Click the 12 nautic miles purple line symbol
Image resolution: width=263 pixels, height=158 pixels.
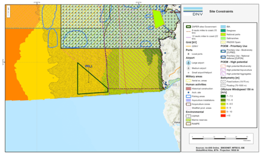pos(188,37)
